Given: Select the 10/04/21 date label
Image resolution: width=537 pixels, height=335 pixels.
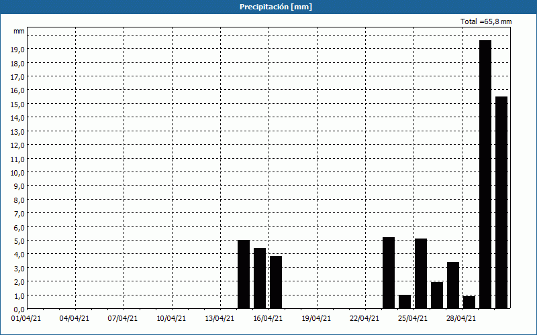Looking at the screenshot, I should click(171, 319).
